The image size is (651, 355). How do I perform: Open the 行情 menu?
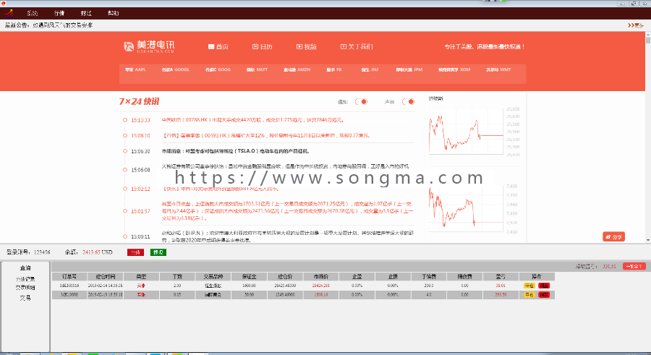click(59, 13)
